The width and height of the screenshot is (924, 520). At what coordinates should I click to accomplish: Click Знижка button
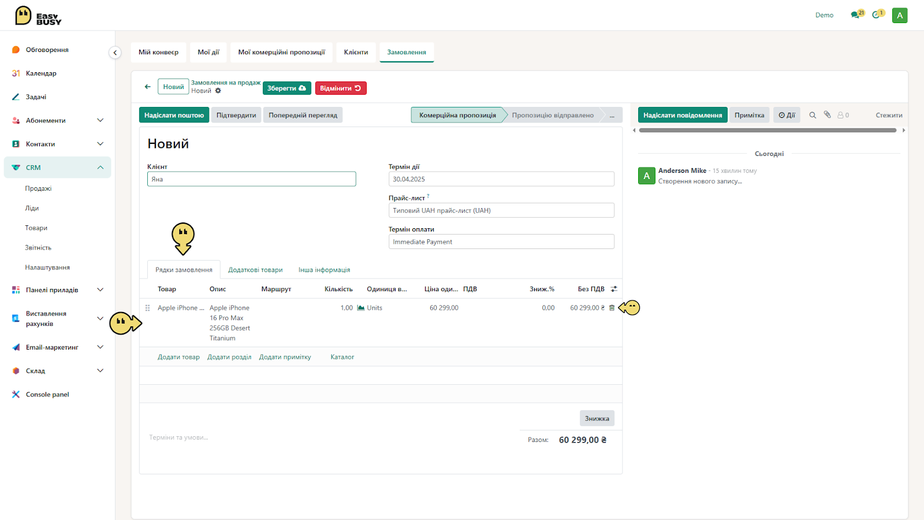click(597, 418)
